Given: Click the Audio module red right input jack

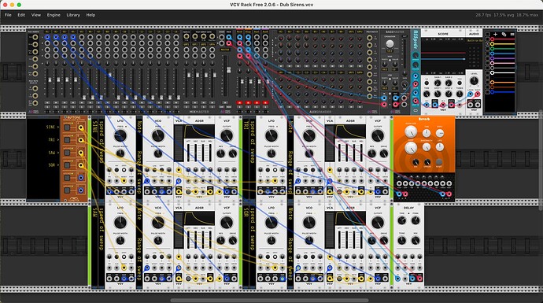Looking at the screenshot, I should tap(478, 94).
